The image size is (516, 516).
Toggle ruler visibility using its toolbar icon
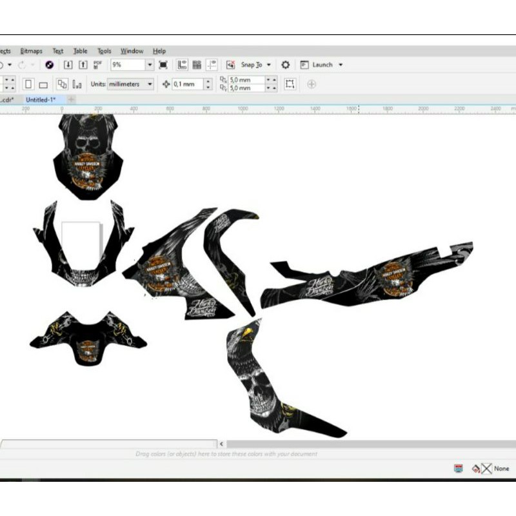(x=183, y=64)
